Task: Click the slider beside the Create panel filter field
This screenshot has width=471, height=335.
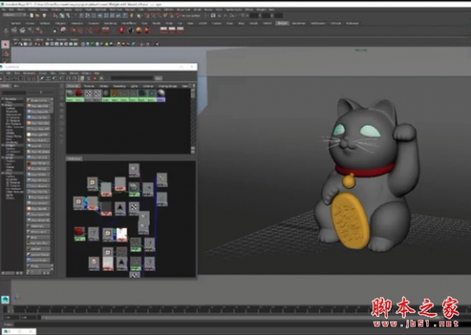Action: point(41,93)
